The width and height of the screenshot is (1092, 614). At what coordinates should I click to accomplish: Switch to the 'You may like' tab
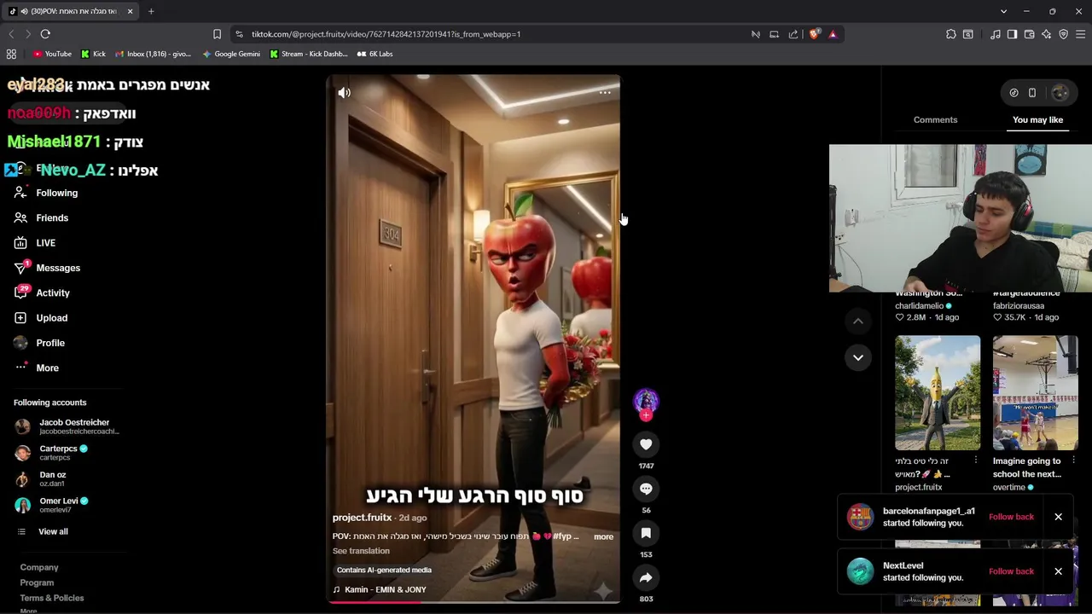[1037, 119]
